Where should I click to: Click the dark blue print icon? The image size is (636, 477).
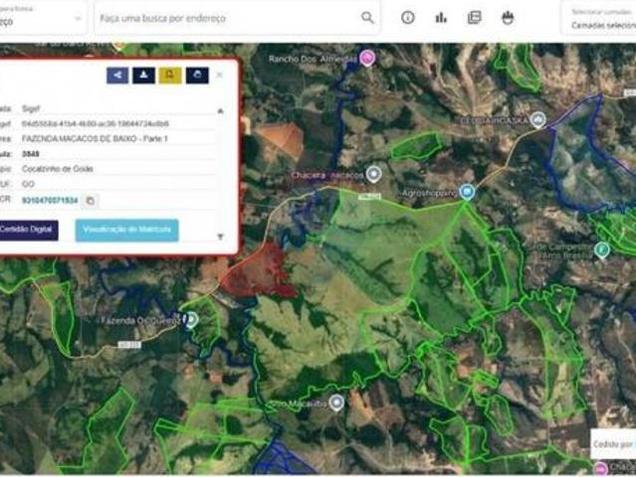click(x=196, y=75)
